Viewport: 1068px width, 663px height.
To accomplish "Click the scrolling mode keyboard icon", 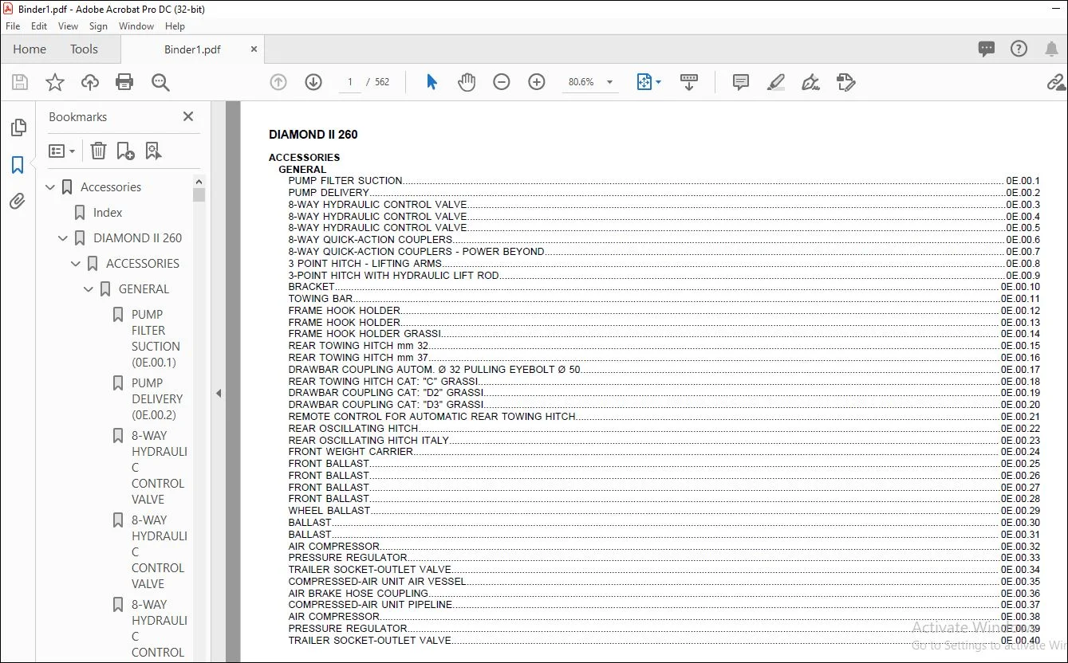I will coord(689,82).
